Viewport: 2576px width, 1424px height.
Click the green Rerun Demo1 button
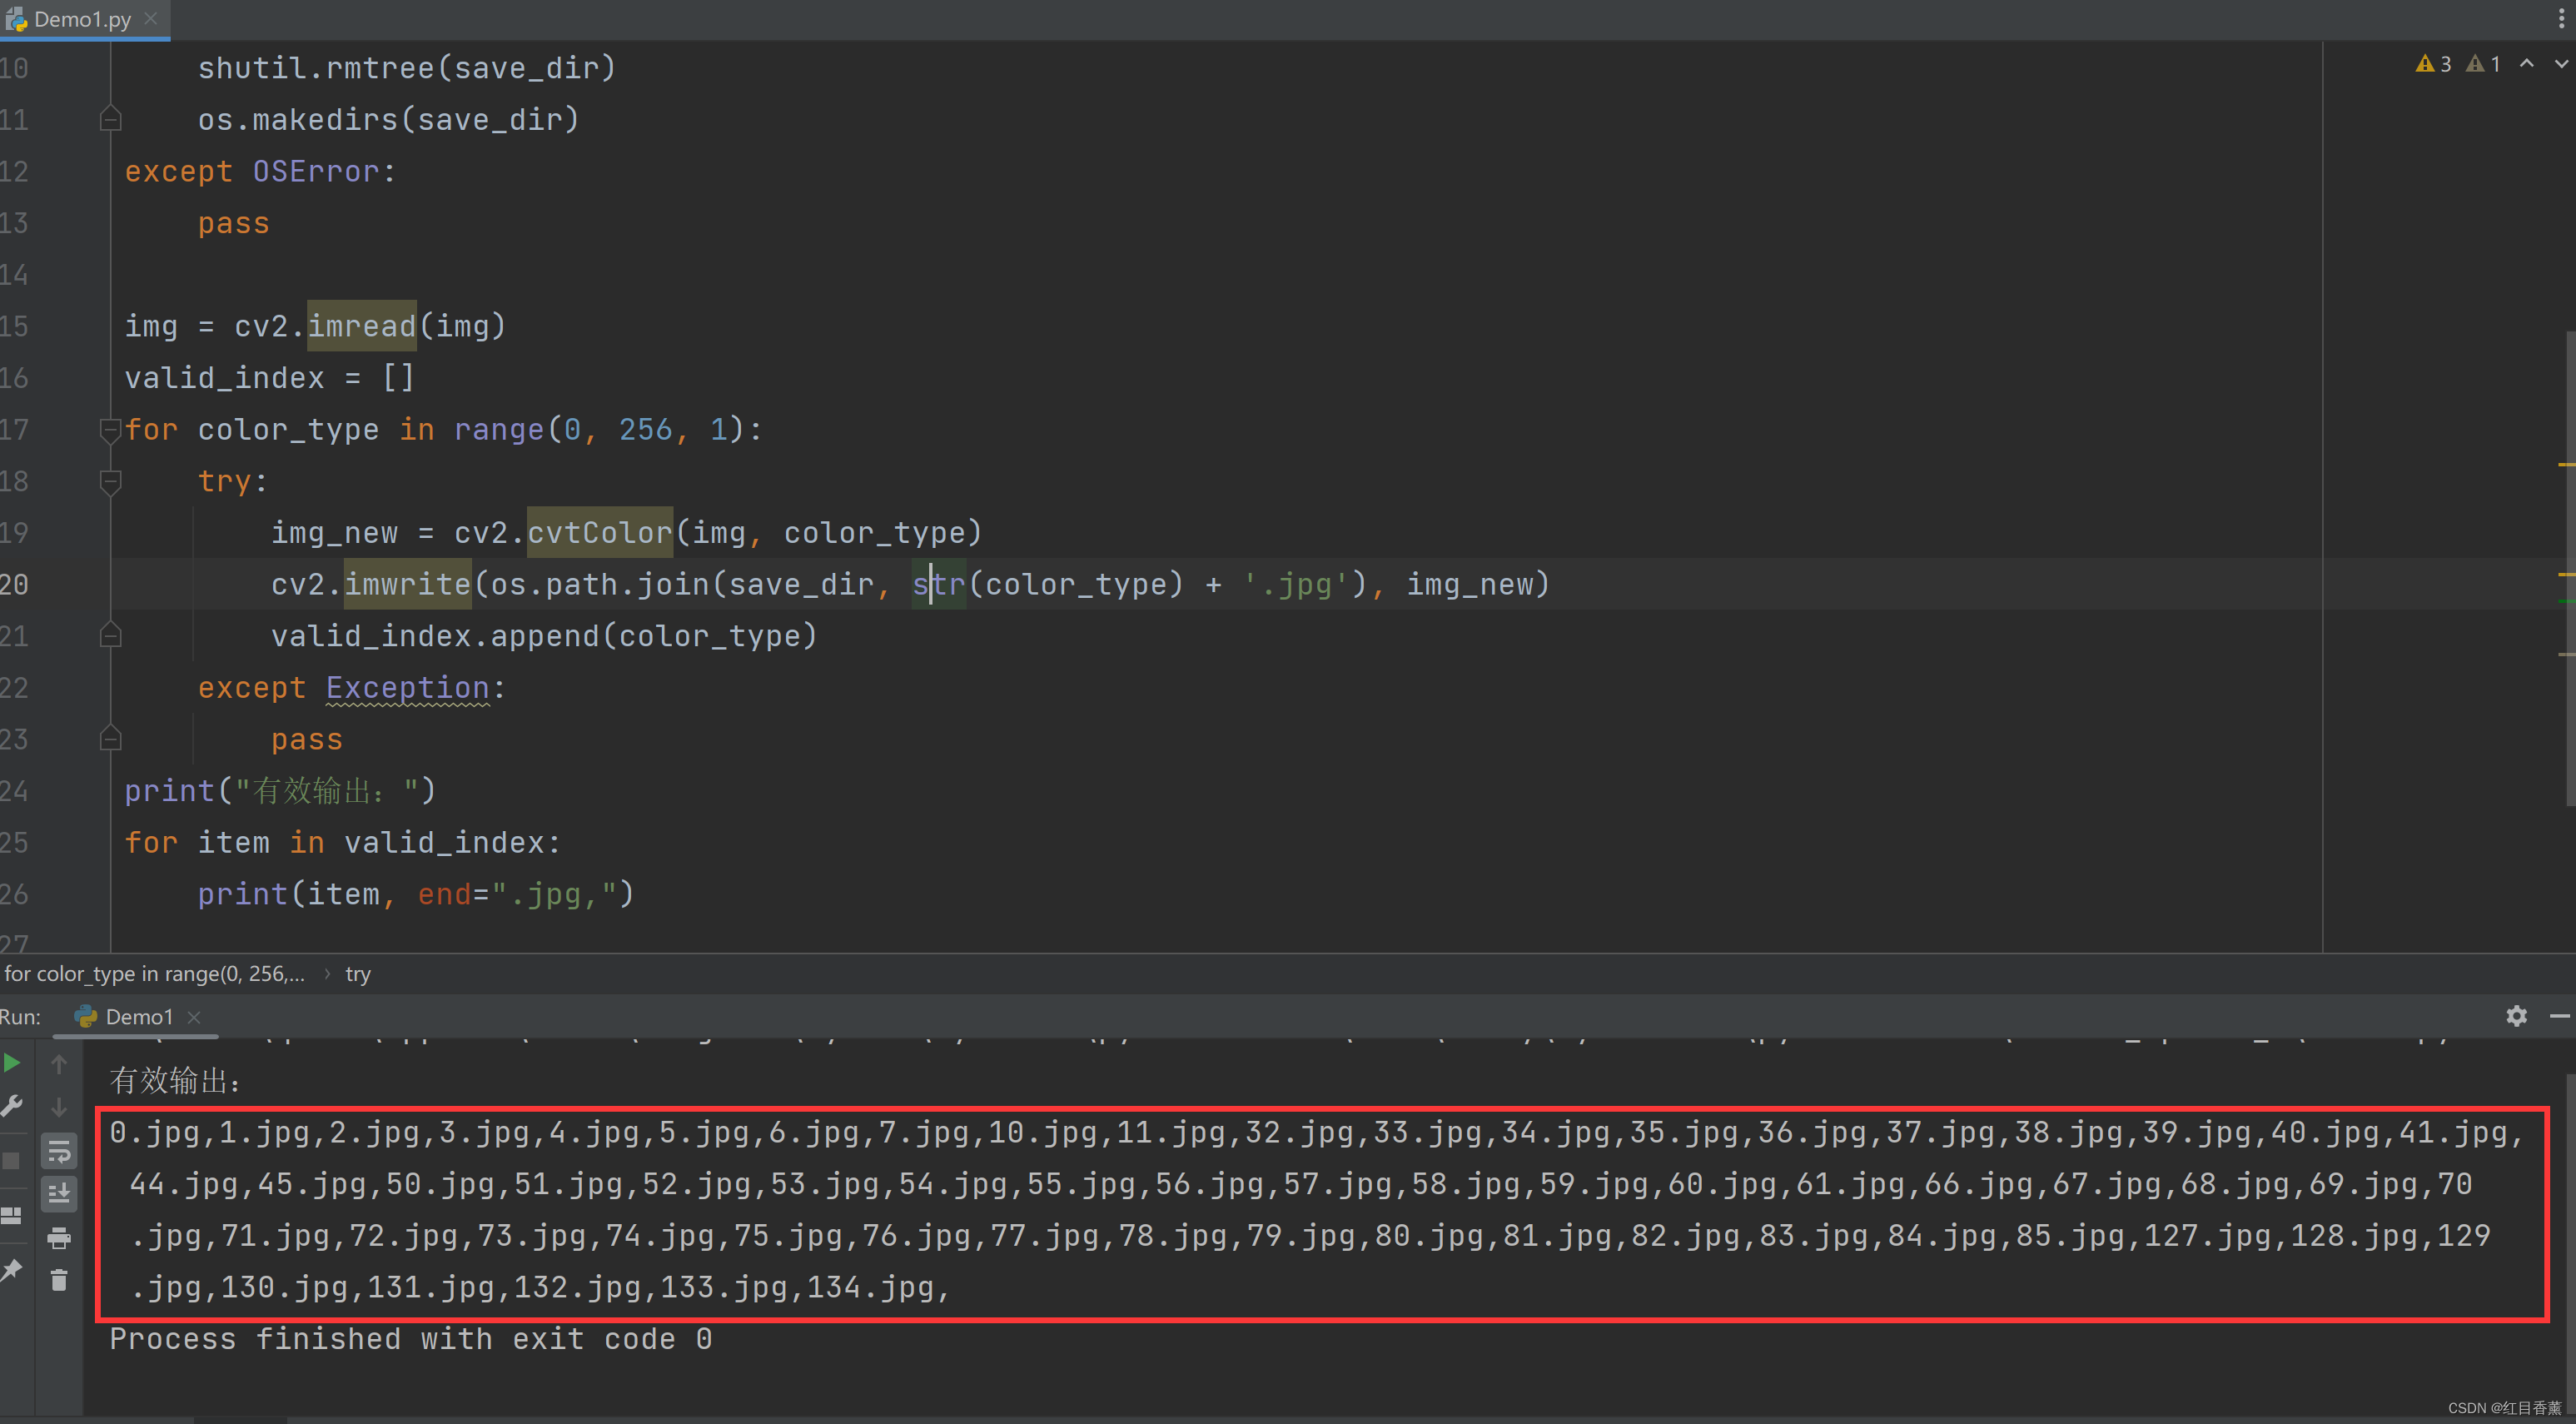(12, 1063)
